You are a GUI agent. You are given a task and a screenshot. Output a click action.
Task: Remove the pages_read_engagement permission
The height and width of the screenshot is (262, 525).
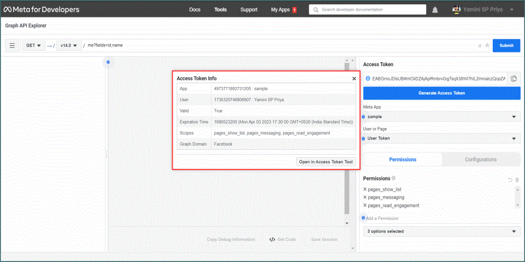(x=365, y=206)
